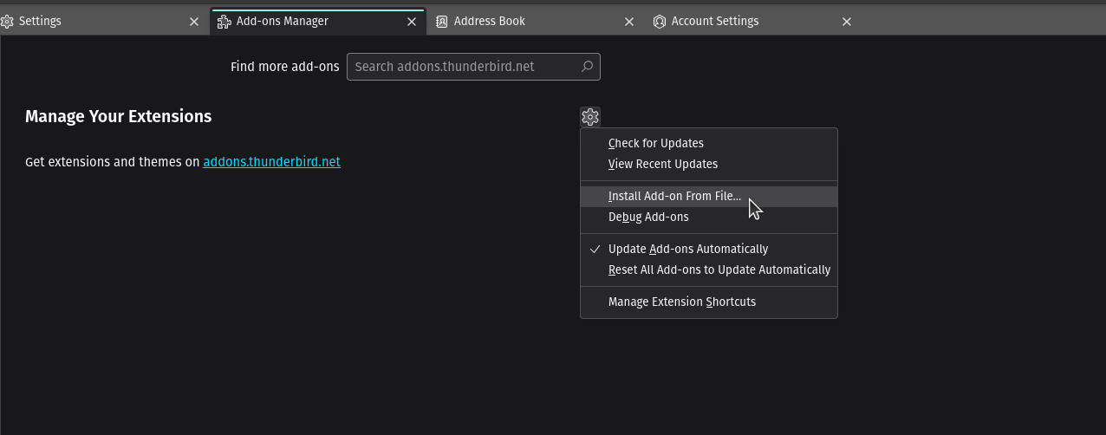Choose View Recent Updates
This screenshot has width=1106, height=435.
point(663,164)
